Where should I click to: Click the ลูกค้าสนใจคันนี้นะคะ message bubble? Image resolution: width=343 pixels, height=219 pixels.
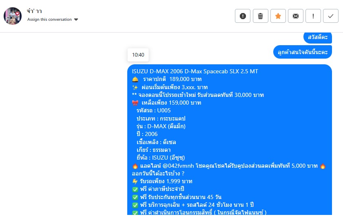tap(303, 52)
